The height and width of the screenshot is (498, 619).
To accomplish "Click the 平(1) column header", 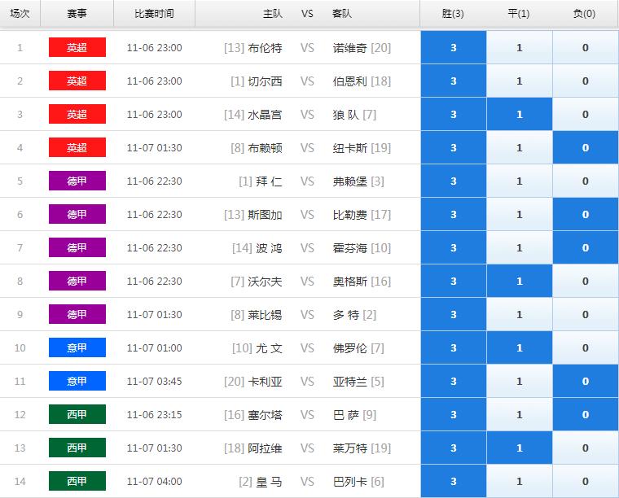I will 519,13.
